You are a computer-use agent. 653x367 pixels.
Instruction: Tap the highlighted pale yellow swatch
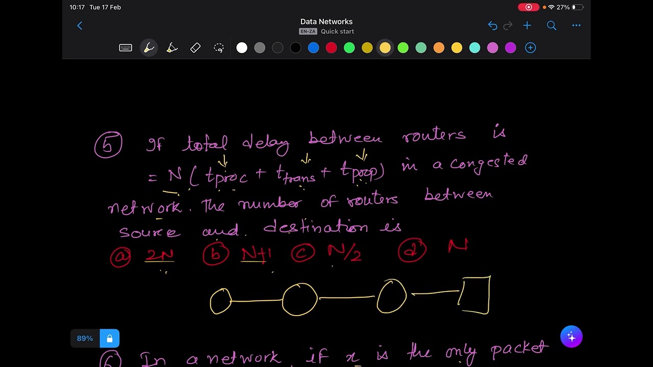385,48
